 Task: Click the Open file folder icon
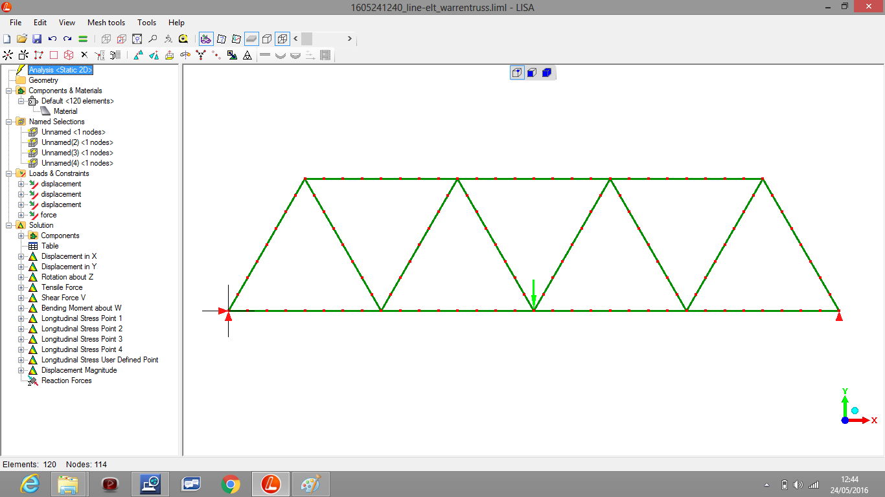tap(21, 39)
